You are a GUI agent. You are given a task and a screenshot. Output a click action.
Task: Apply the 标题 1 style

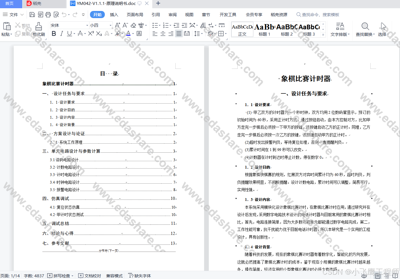tap(264, 30)
